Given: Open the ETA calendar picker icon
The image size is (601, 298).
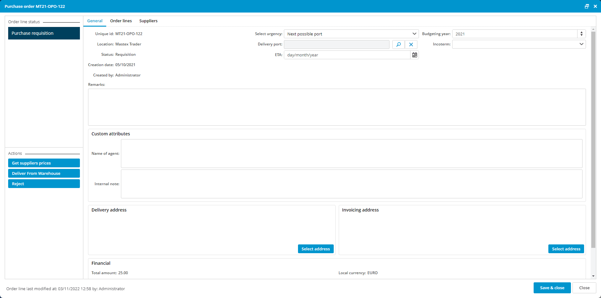Looking at the screenshot, I should coord(415,55).
